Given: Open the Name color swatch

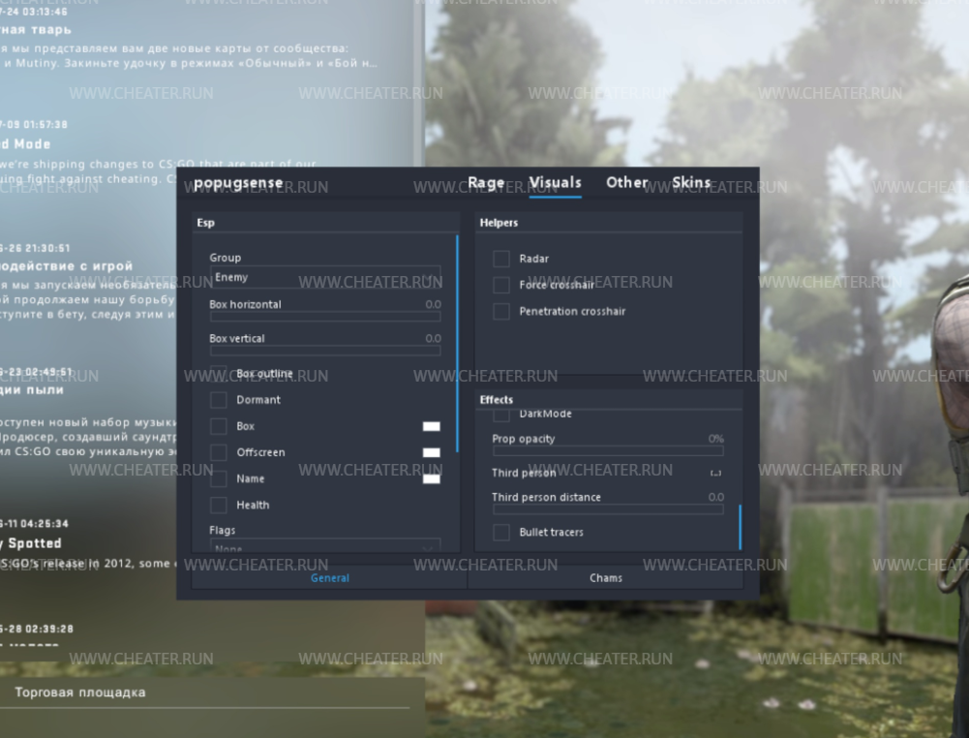Looking at the screenshot, I should (432, 479).
